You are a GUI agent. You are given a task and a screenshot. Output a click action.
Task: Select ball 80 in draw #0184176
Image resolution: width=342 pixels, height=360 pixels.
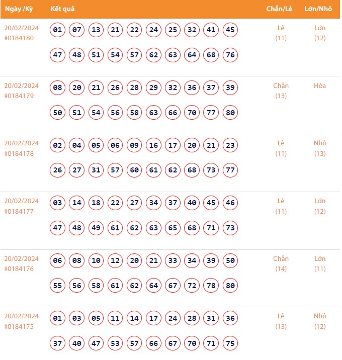[x=230, y=286]
